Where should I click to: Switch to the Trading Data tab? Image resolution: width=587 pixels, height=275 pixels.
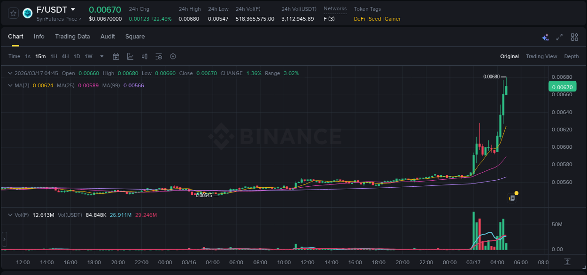click(72, 37)
